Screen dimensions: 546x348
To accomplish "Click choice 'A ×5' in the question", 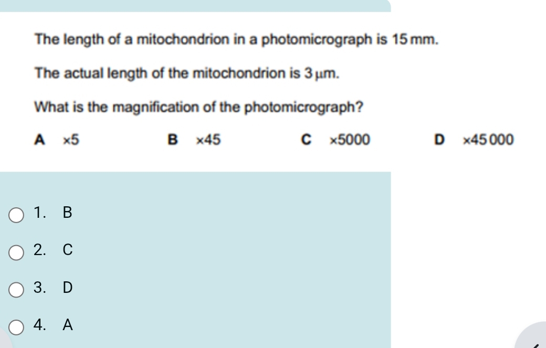I will pyautogui.click(x=57, y=140).
